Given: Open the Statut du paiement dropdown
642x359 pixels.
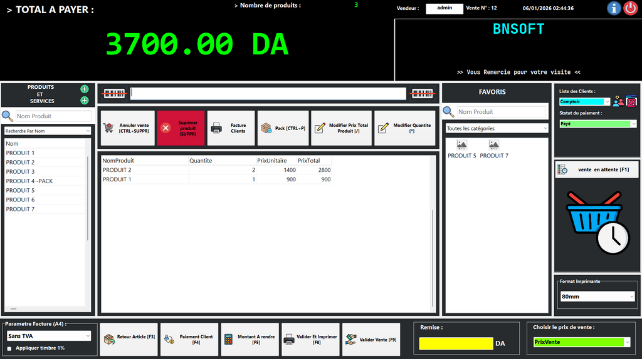Looking at the screenshot, I should tap(597, 124).
